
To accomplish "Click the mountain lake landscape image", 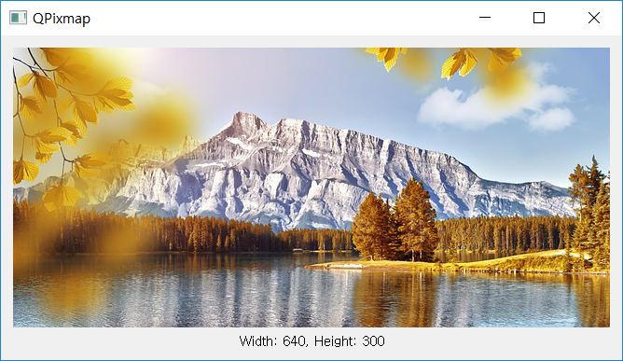I will 311,187.
